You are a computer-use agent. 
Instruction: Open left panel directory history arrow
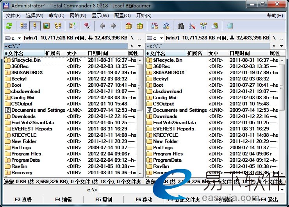(139, 46)
